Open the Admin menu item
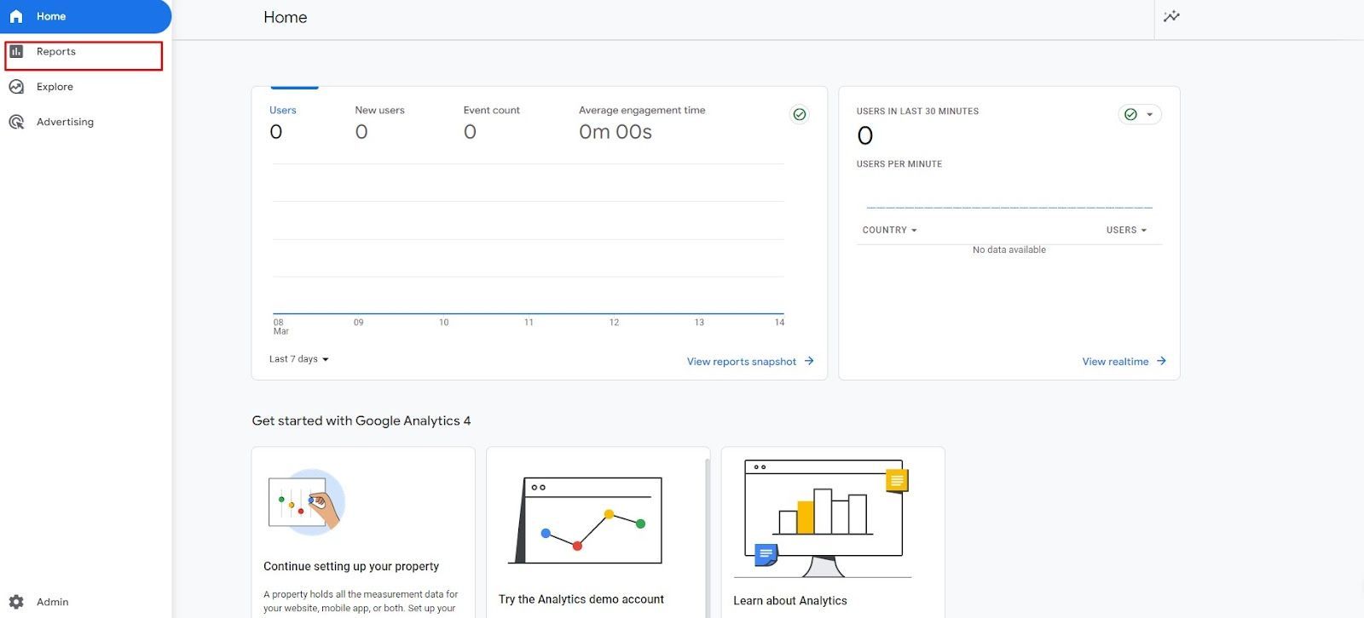 [x=85, y=602]
